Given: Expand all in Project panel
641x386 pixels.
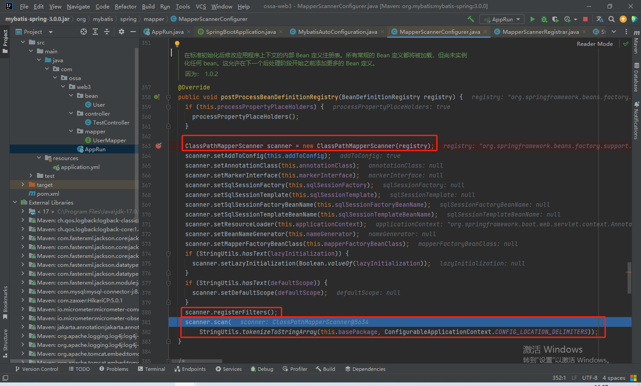Looking at the screenshot, I should [x=95, y=32].
